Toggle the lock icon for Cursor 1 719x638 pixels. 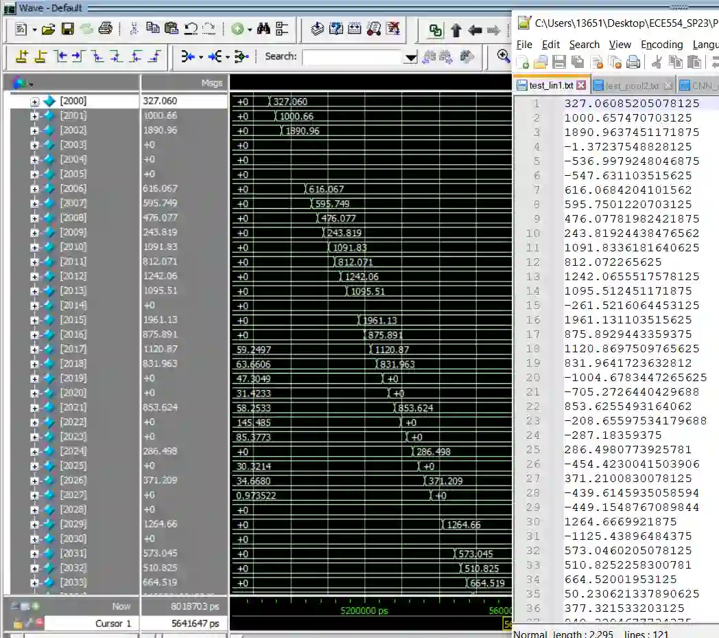pos(19,624)
